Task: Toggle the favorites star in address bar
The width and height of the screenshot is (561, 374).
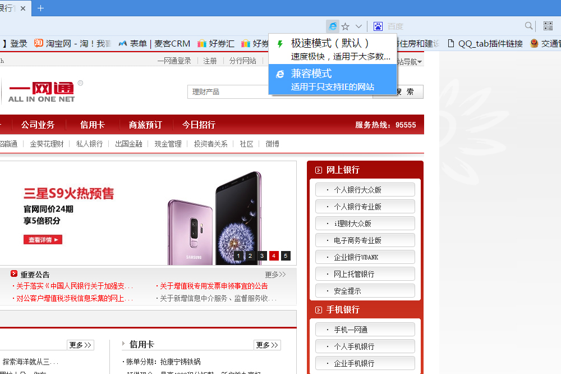Action: tap(346, 26)
